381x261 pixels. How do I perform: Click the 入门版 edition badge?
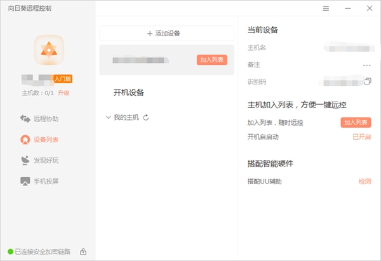pyautogui.click(x=62, y=79)
